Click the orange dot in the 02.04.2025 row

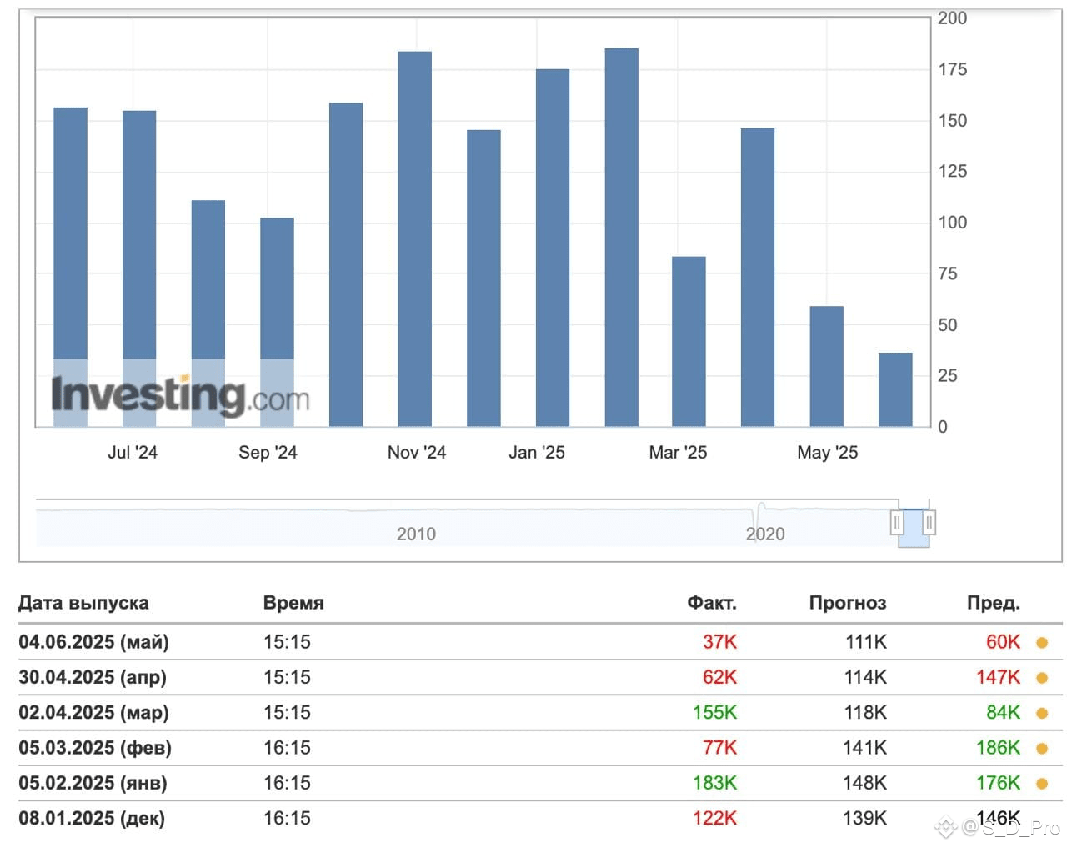click(x=1042, y=713)
